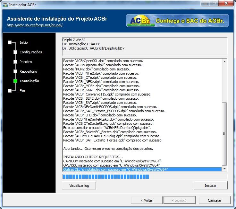Image resolution: width=236 pixels, height=209 pixels.
Task: Select the ACBr_SEF2.dpk log line
Action: coord(142,98)
